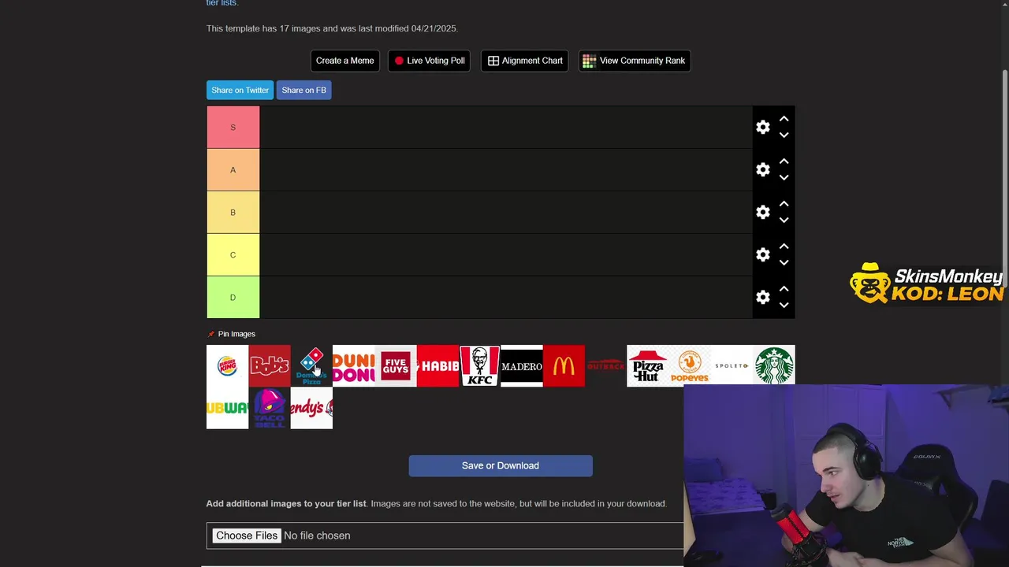Share on Twitter
This screenshot has width=1009, height=567.
click(240, 90)
